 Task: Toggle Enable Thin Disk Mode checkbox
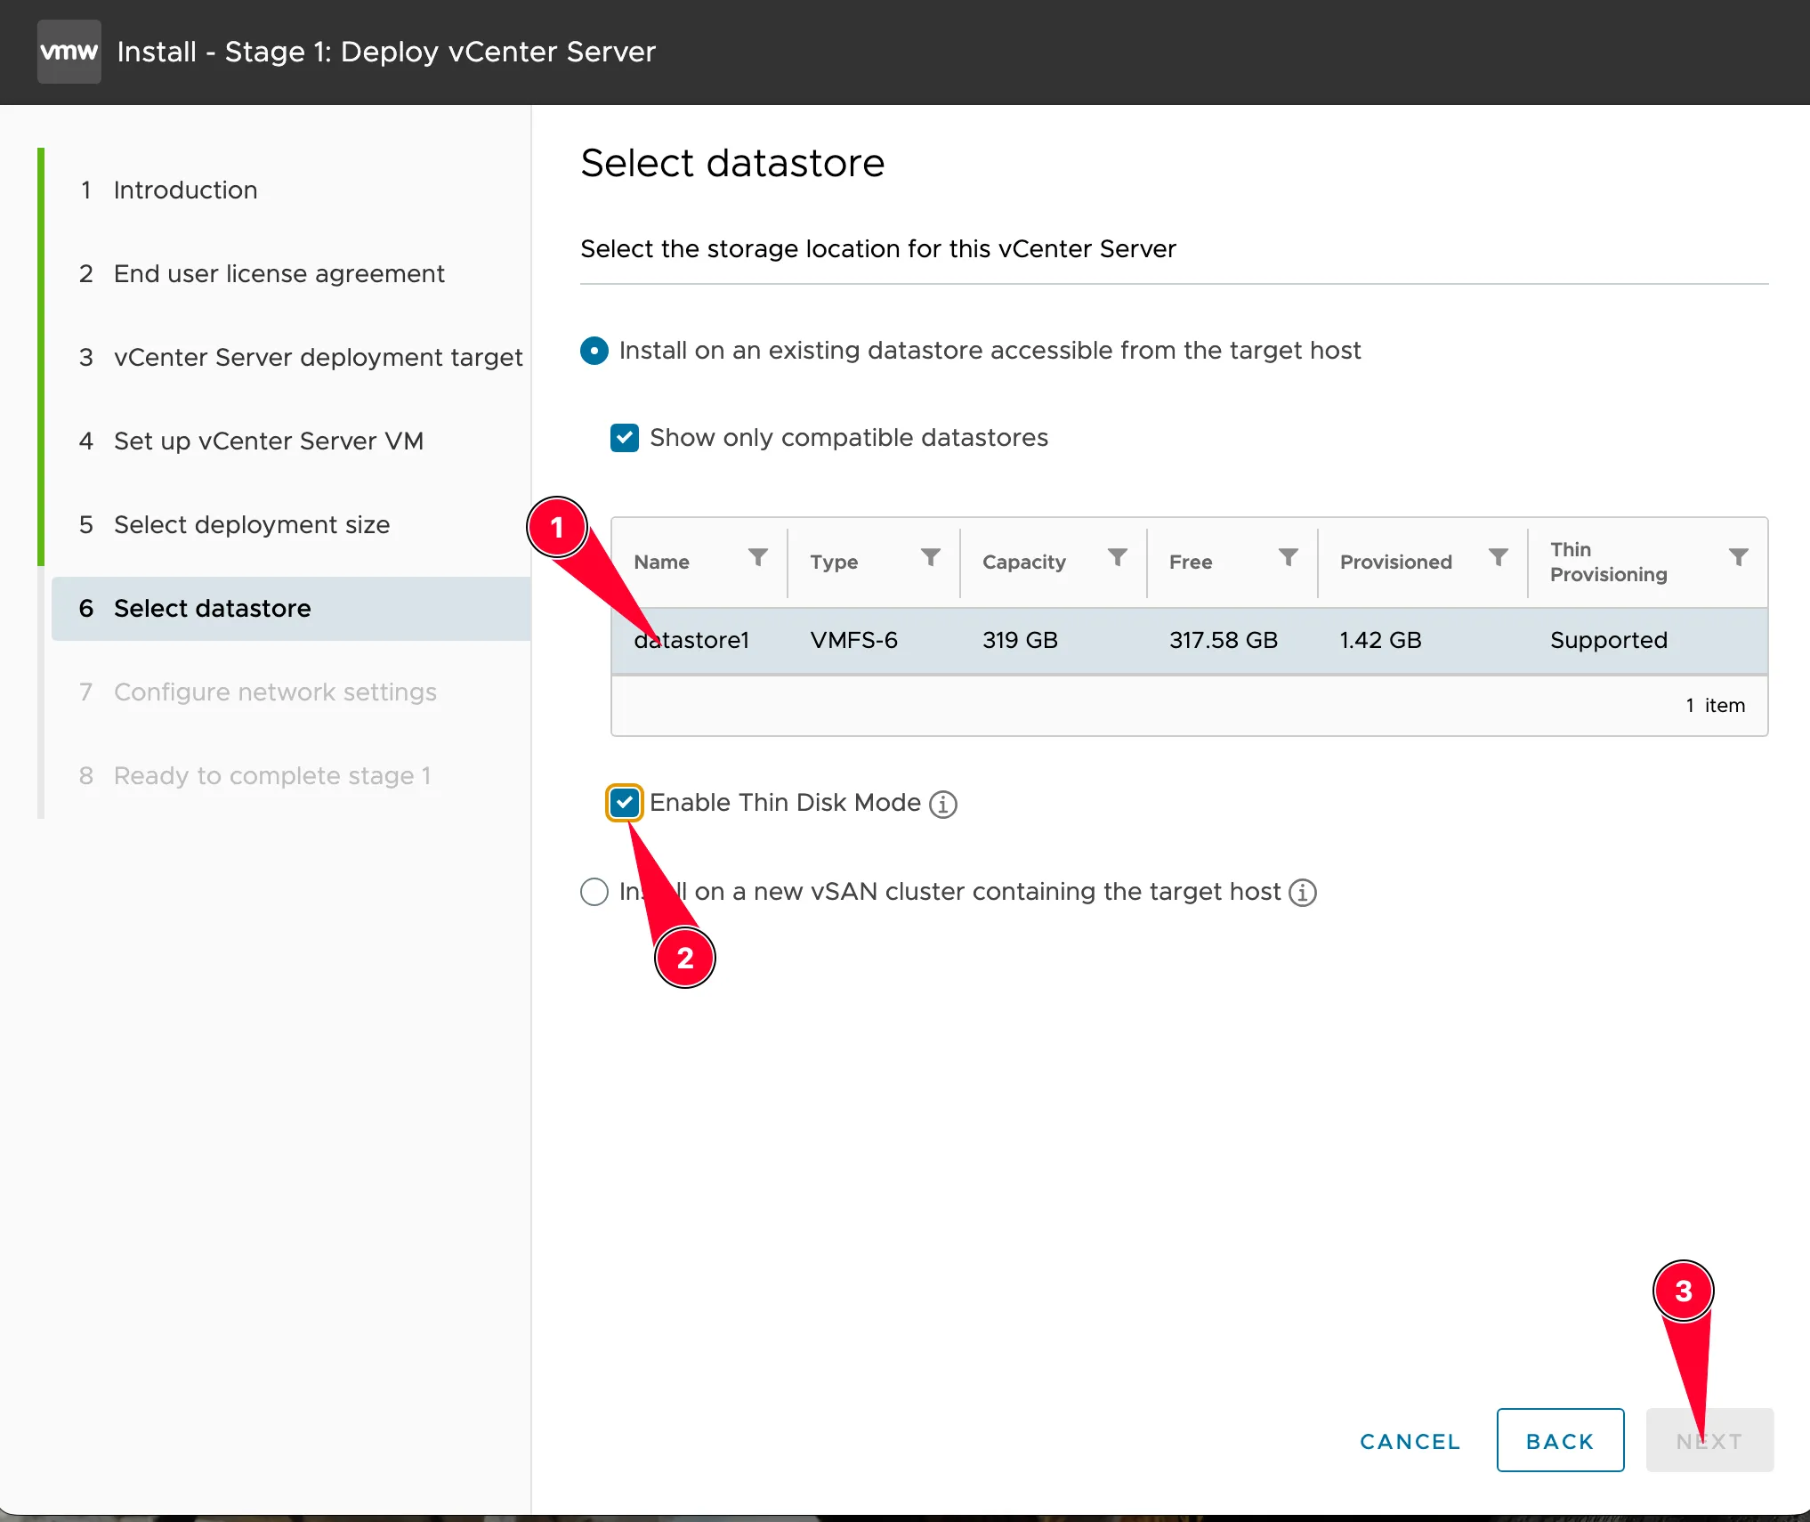point(625,803)
